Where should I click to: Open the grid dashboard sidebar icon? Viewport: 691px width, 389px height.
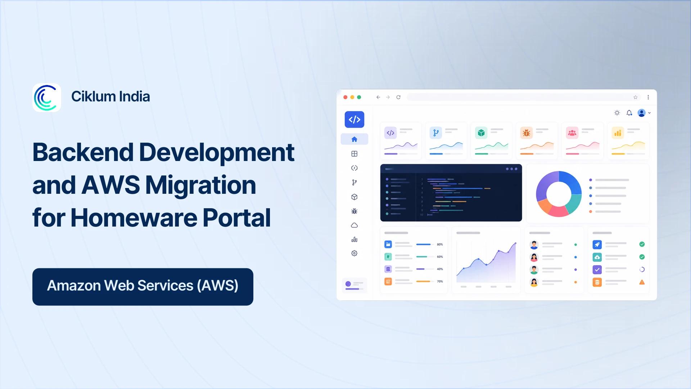click(x=354, y=154)
